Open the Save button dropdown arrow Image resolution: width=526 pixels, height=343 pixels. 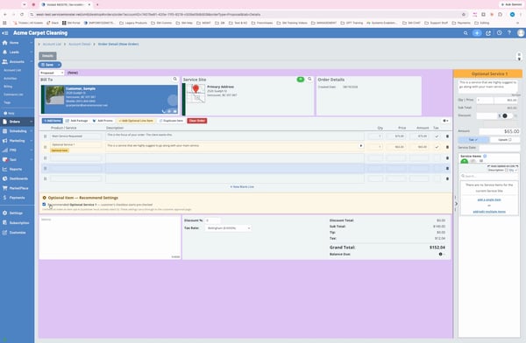pyautogui.click(x=59, y=65)
